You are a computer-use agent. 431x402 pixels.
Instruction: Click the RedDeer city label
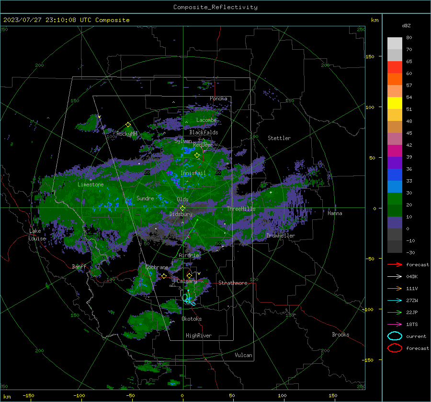tap(203, 145)
